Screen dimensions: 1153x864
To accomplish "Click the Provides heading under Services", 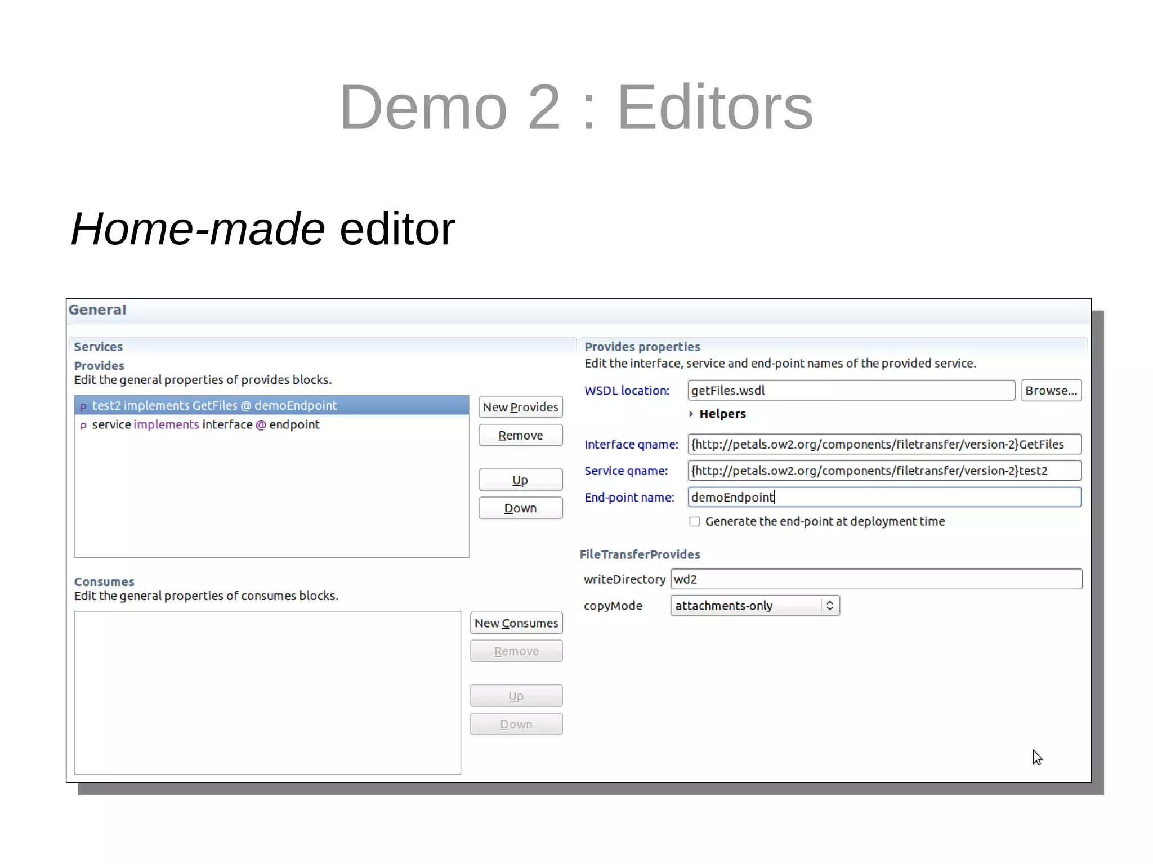I will pyautogui.click(x=99, y=366).
